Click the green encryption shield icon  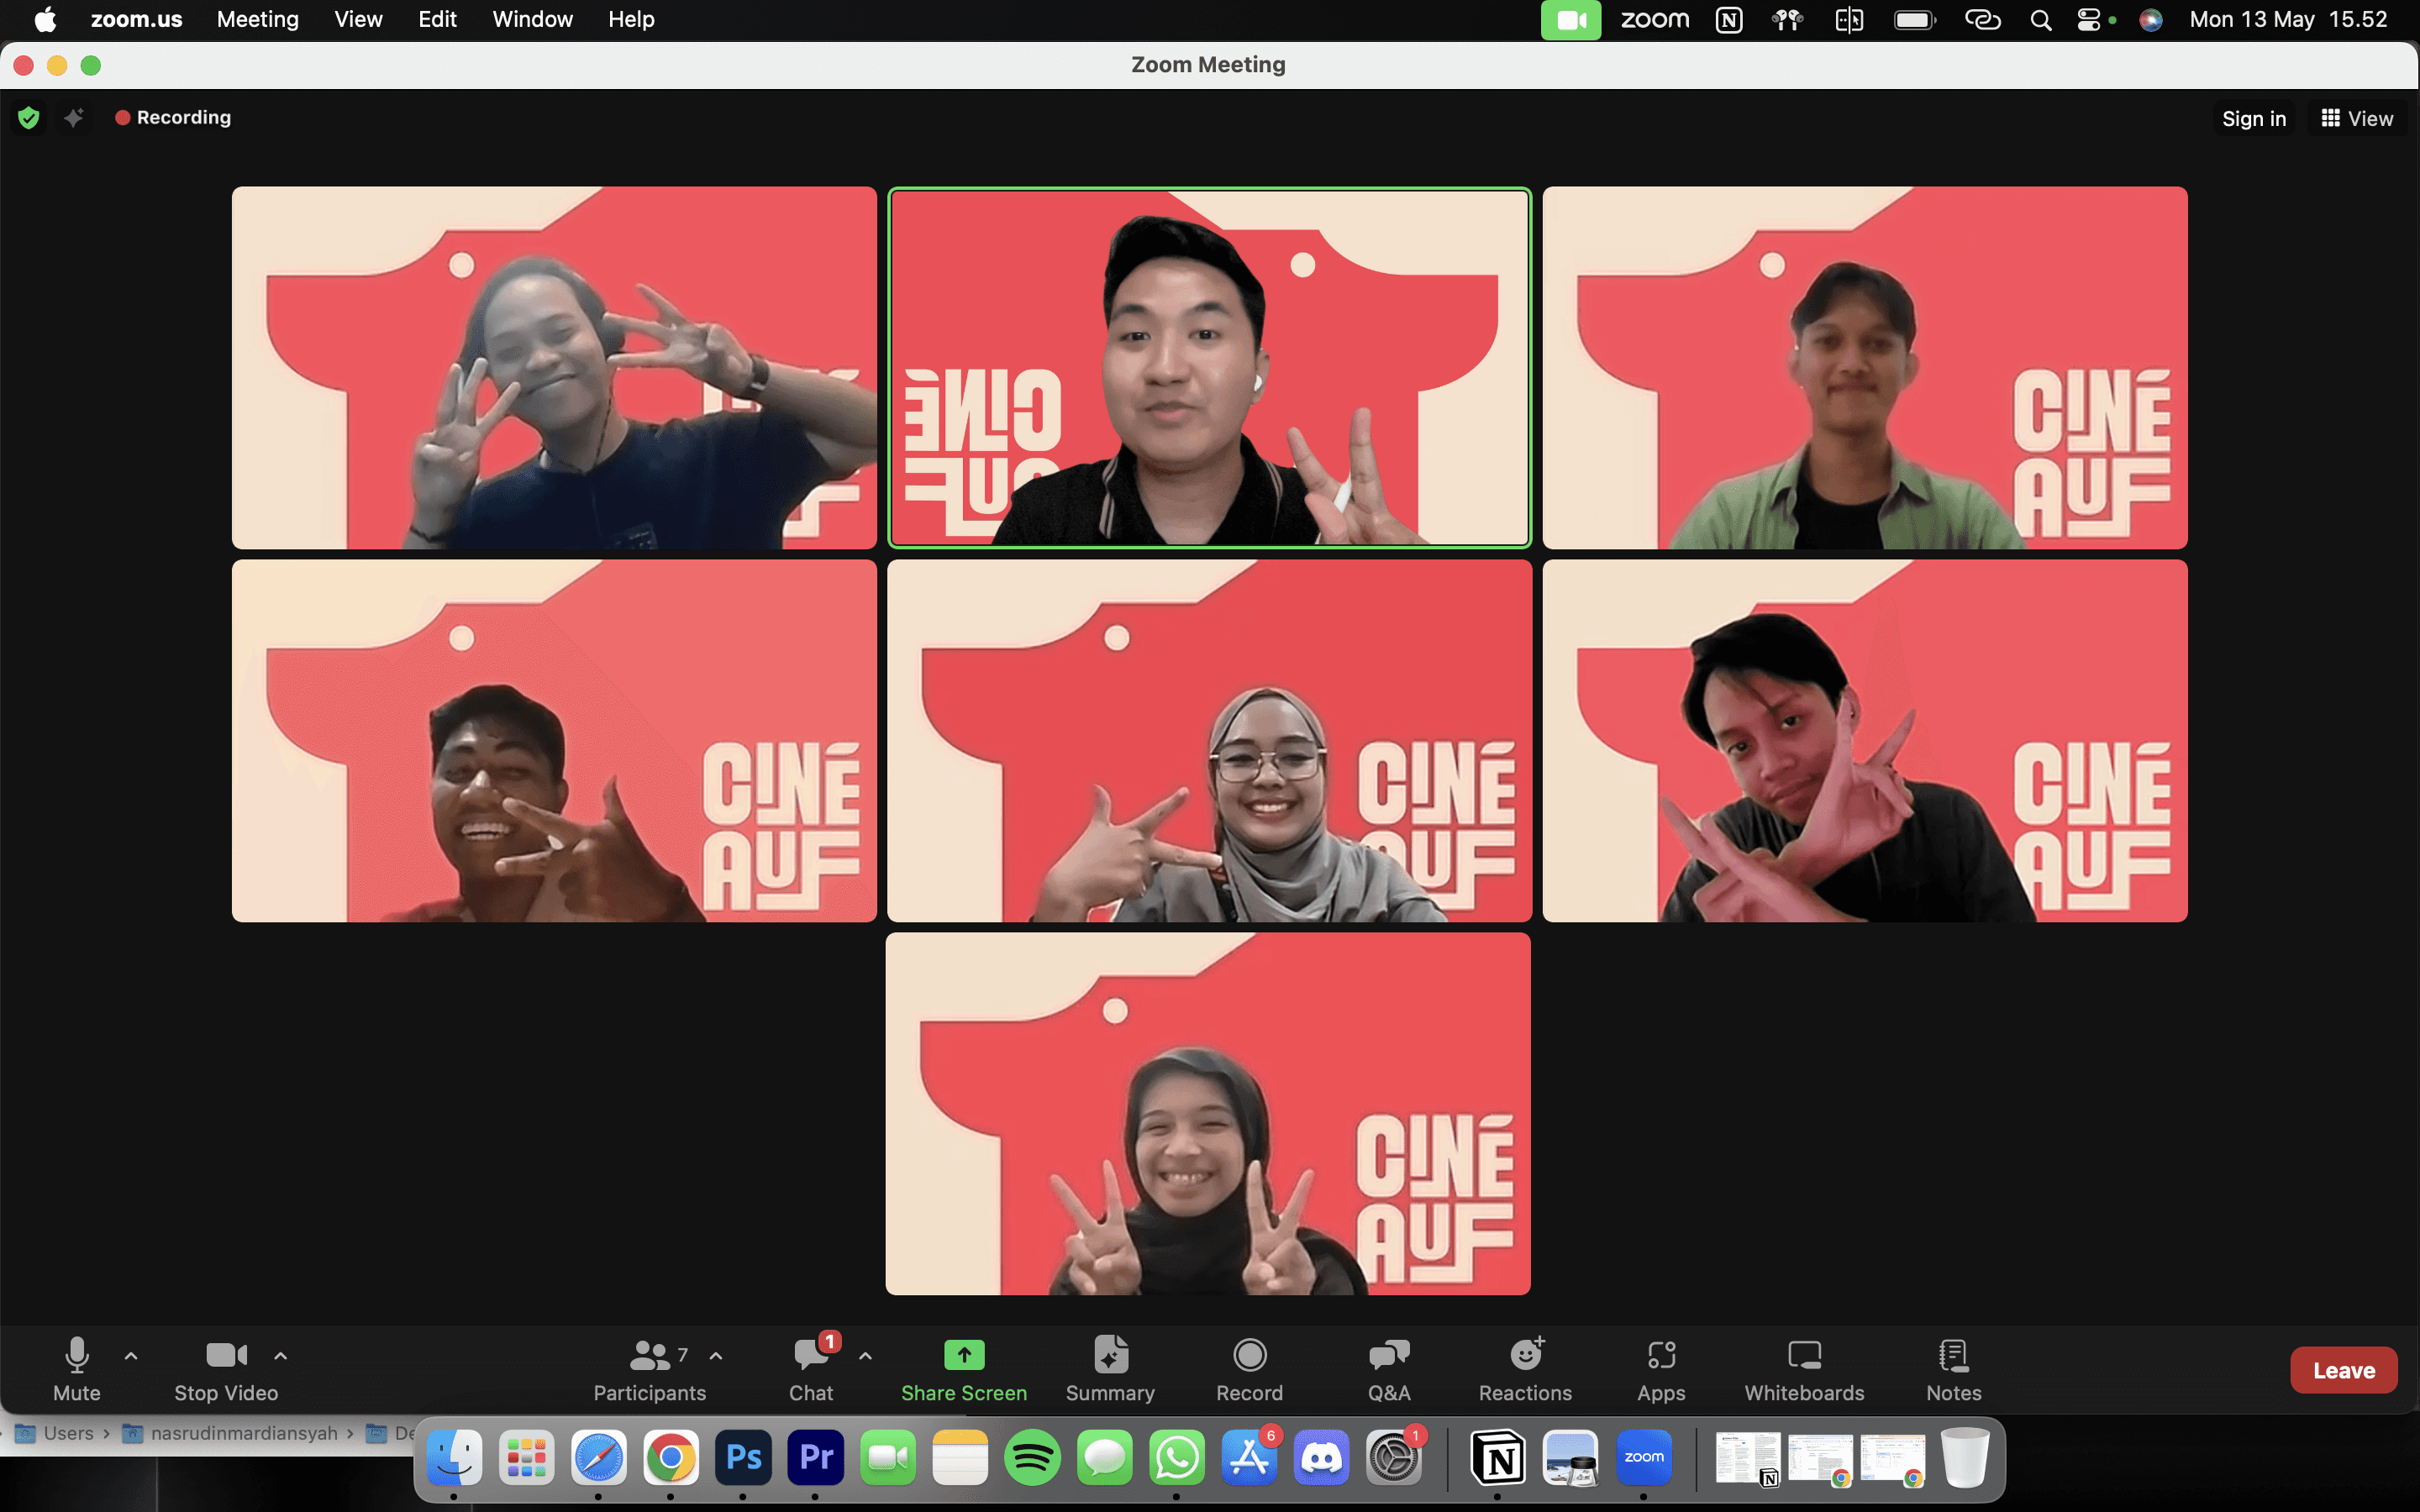29,118
